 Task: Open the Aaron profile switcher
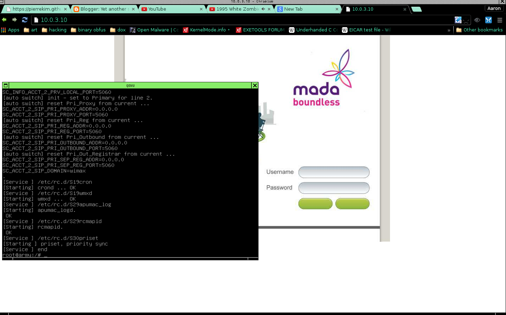[x=494, y=8]
